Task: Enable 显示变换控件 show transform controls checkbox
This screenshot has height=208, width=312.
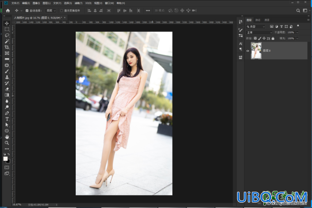Action: (62, 11)
